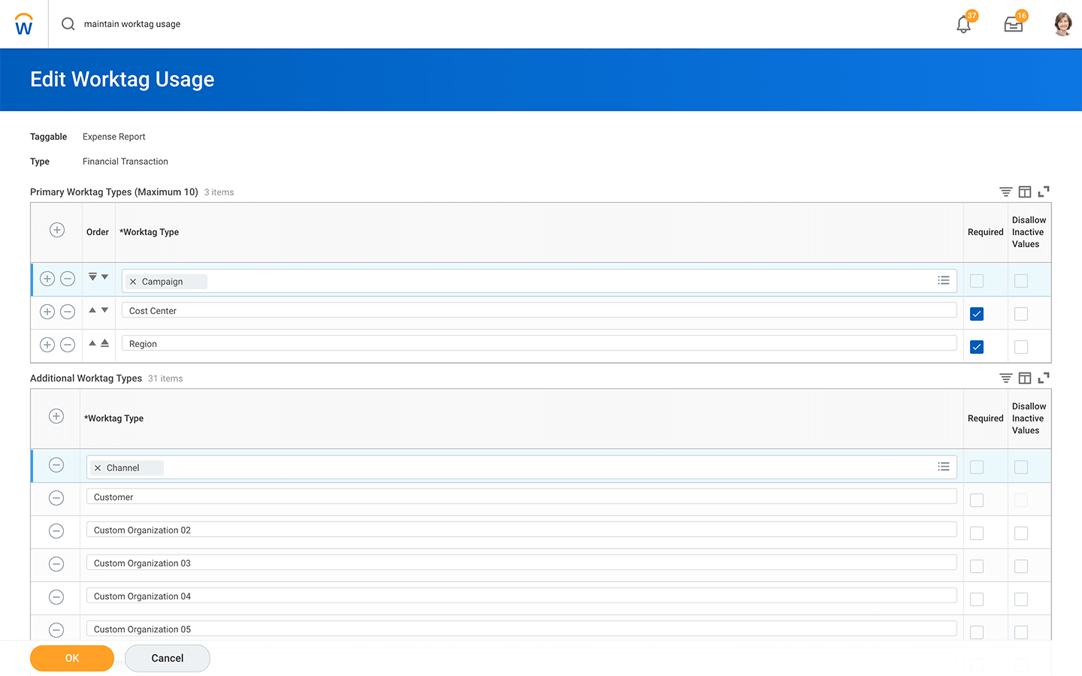
Task: Expand Additional Worktag Types grid to fullscreen
Action: 1044,379
